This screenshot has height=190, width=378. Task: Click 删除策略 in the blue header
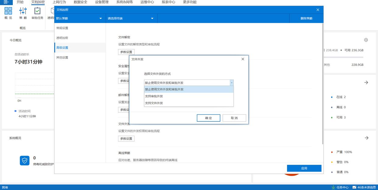(x=306, y=19)
